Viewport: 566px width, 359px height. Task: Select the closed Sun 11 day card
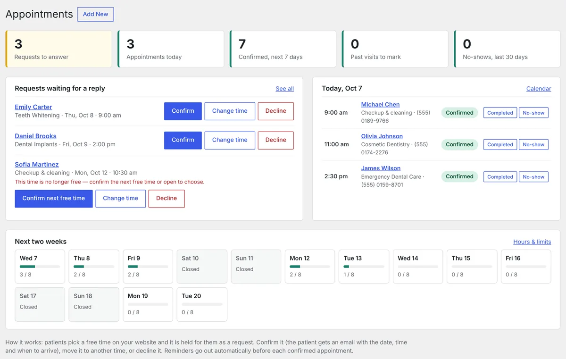pos(256,267)
